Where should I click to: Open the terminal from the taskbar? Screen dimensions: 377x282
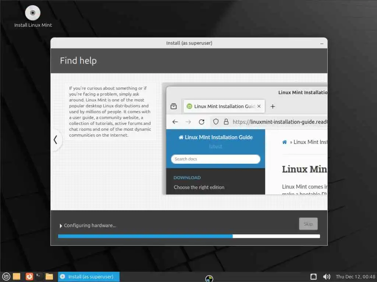39,276
